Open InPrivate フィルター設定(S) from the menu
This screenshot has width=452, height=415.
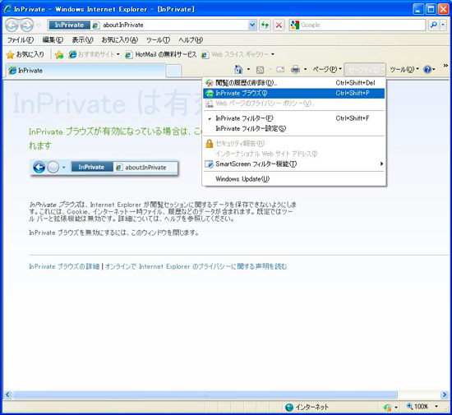point(293,128)
